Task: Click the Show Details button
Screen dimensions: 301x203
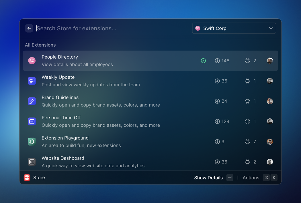Action: click(x=208, y=178)
